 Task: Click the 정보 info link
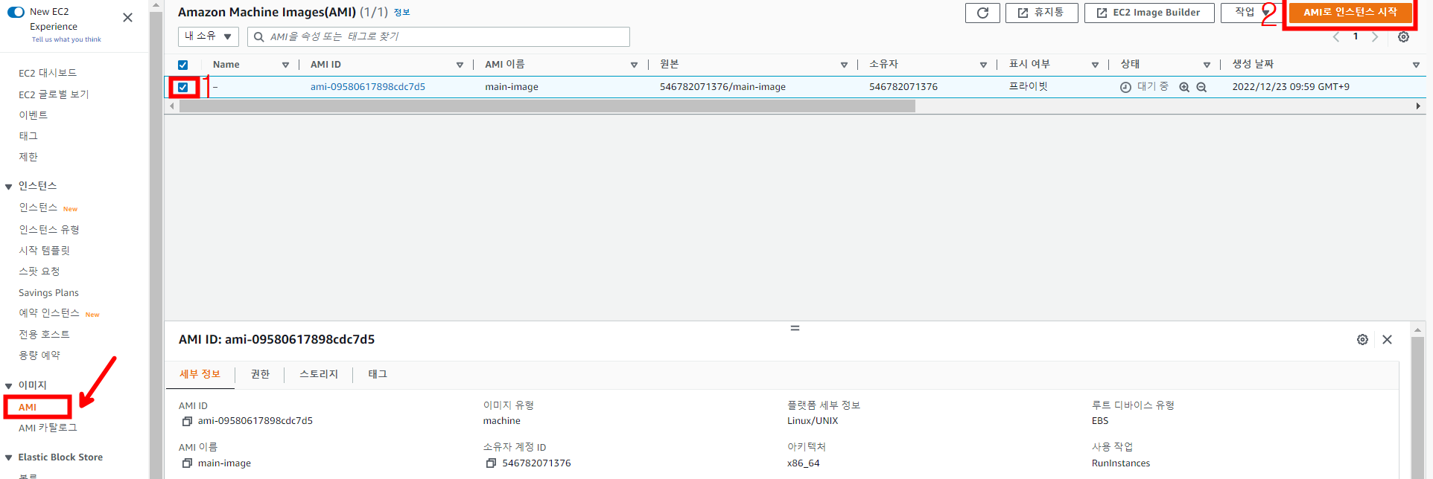point(401,13)
